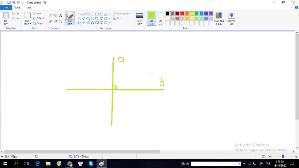
Task: Choose the oval shape in shapes gallery
Action: tap(88, 14)
